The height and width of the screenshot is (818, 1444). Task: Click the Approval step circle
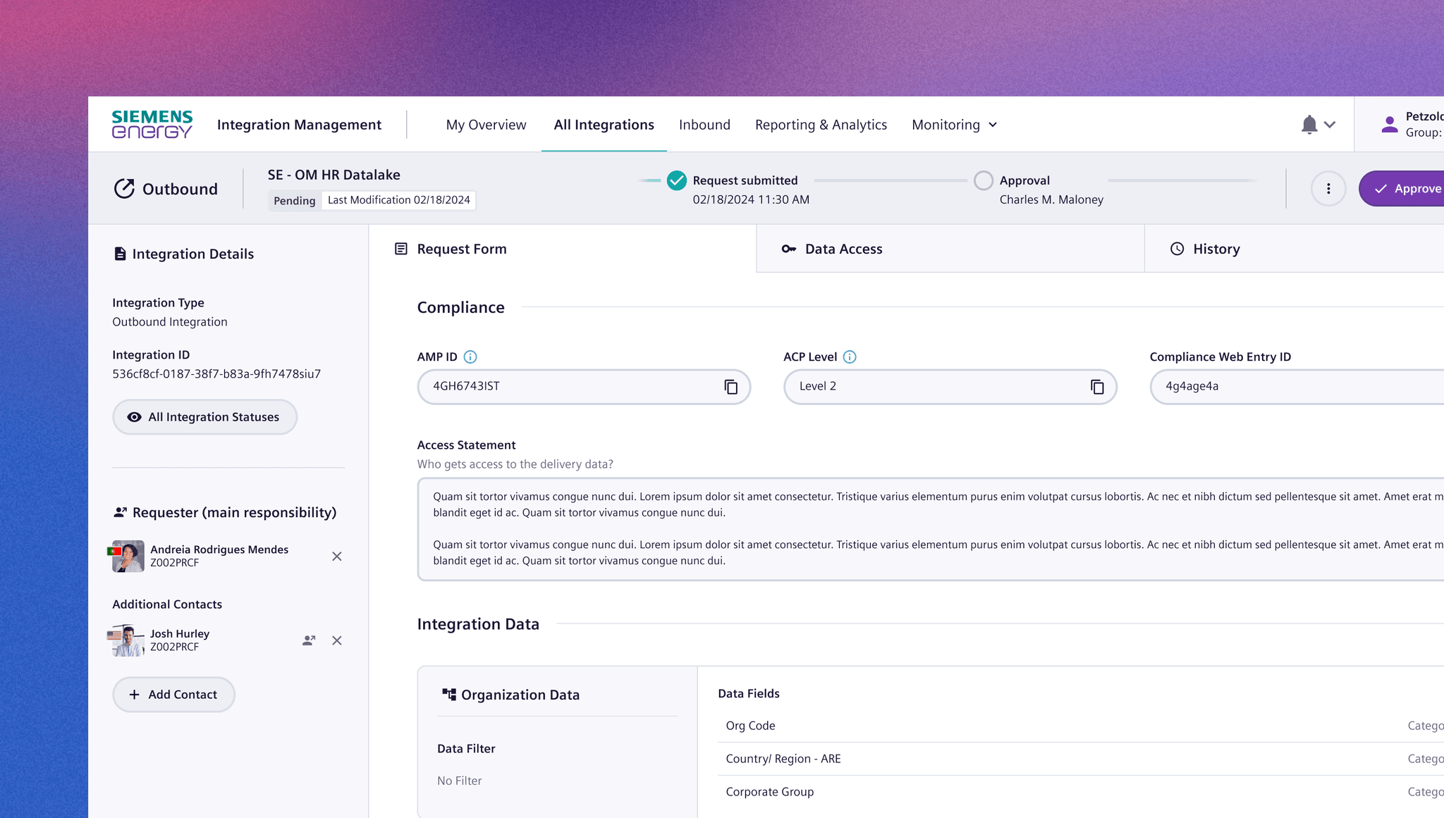pyautogui.click(x=983, y=181)
